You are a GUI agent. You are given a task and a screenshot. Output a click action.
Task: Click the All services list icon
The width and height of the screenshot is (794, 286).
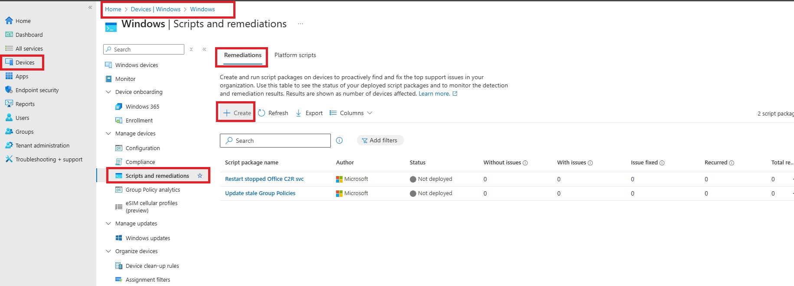click(9, 48)
